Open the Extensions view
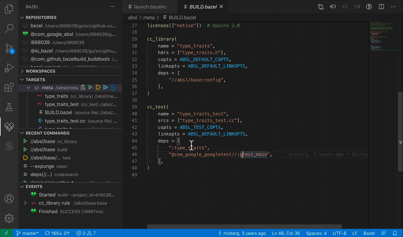403x237 pixels. [9, 88]
